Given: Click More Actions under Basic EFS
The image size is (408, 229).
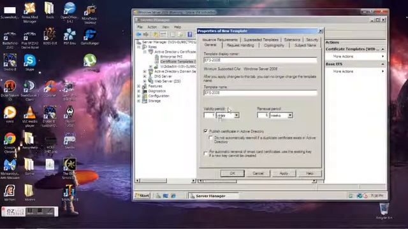Looking at the screenshot, I should click(x=343, y=71).
